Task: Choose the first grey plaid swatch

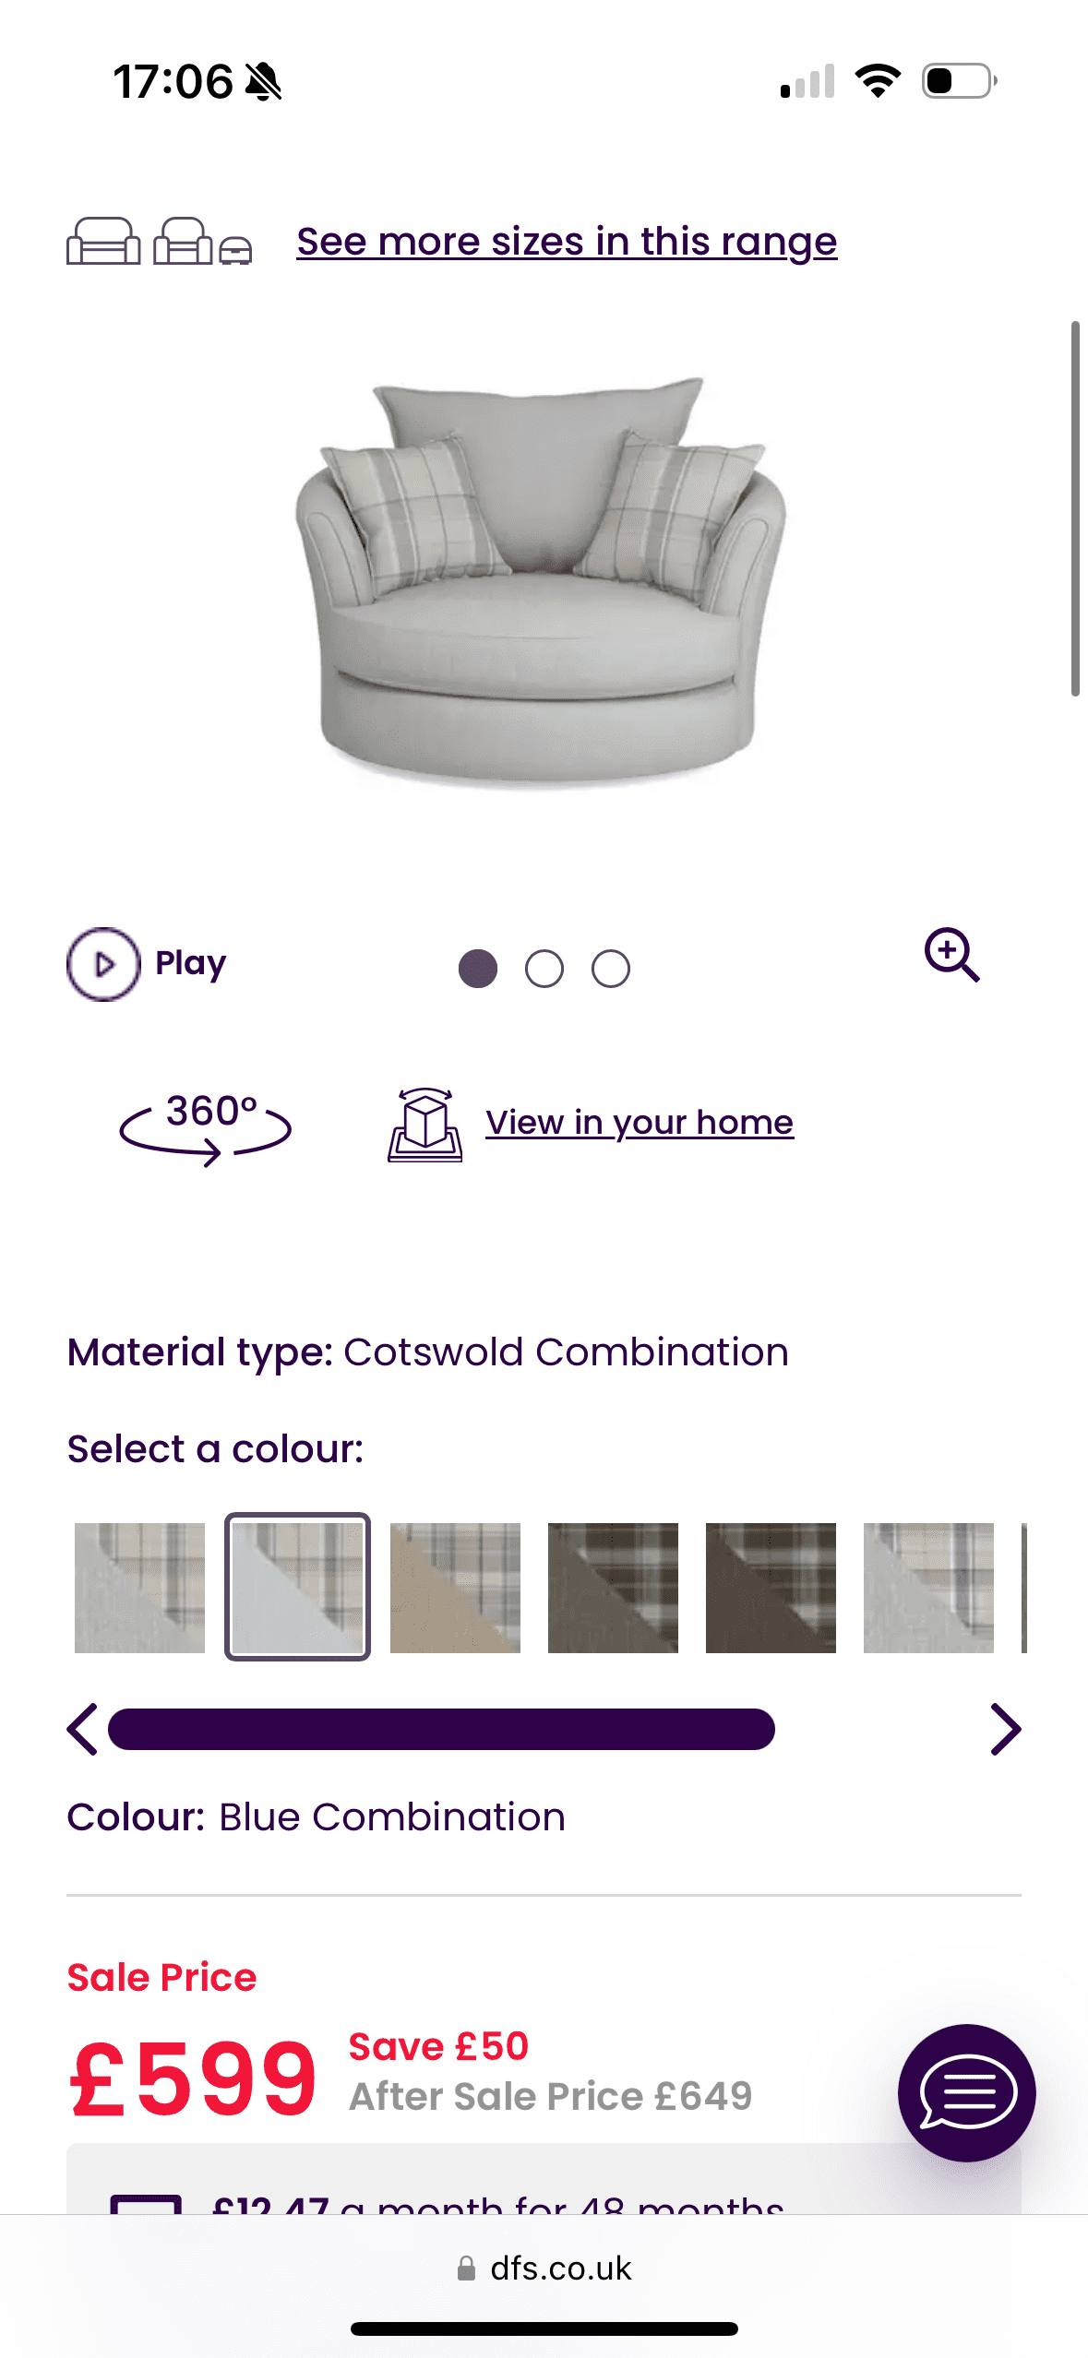Action: coord(139,1588)
